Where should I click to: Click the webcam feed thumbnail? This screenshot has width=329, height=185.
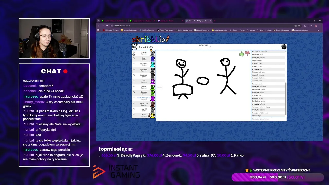(x=54, y=39)
